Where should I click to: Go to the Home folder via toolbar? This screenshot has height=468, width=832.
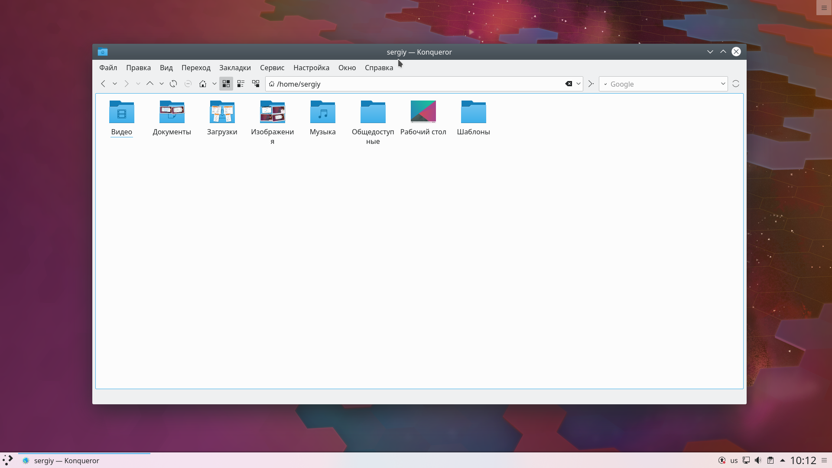point(203,84)
